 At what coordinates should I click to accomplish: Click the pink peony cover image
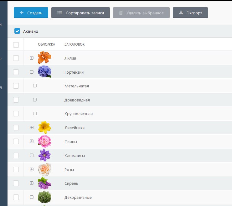[x=44, y=141]
